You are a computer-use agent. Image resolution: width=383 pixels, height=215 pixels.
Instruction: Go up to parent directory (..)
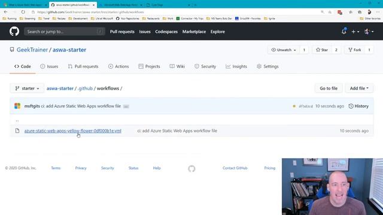coord(17,120)
